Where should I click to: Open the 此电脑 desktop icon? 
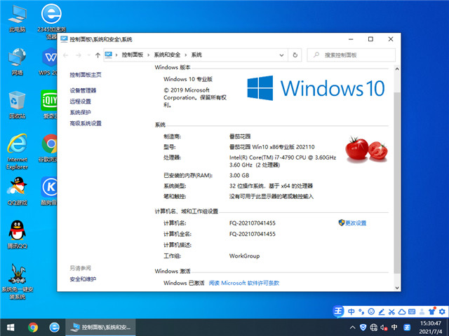[17, 19]
